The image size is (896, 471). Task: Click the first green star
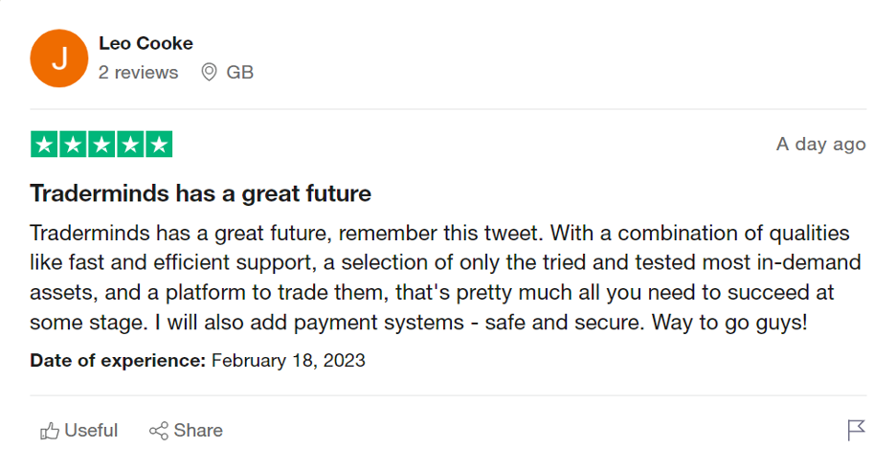[45, 145]
